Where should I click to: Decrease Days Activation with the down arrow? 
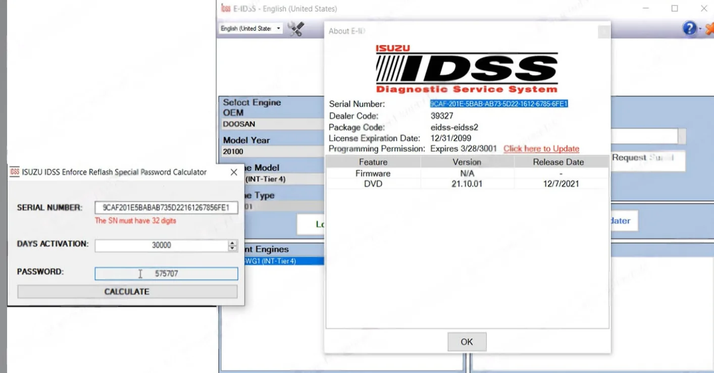tap(232, 248)
